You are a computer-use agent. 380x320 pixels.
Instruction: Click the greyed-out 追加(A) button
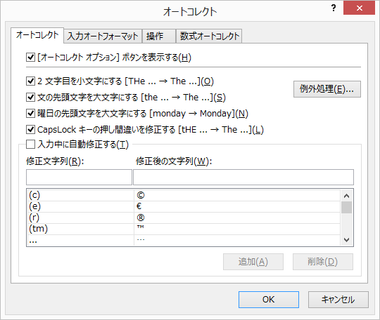click(253, 262)
